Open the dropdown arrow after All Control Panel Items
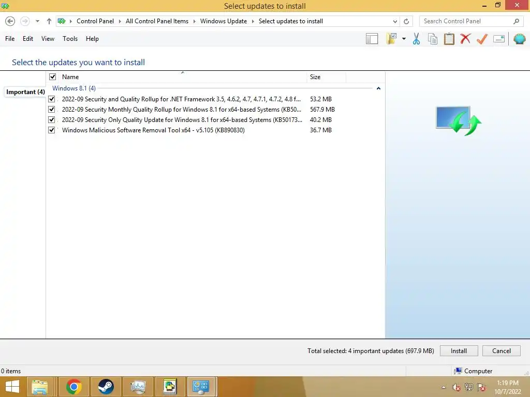Image resolution: width=530 pixels, height=397 pixels. (x=195, y=21)
